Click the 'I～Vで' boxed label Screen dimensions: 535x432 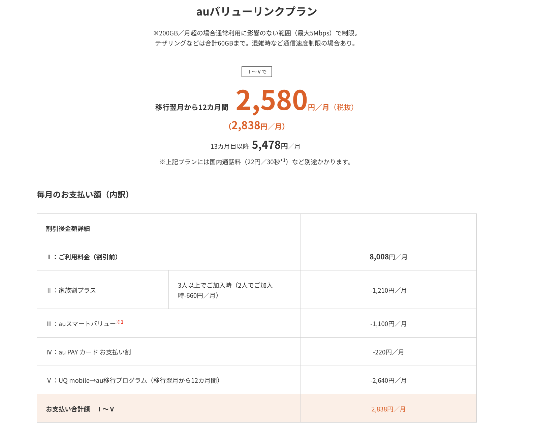pyautogui.click(x=257, y=72)
